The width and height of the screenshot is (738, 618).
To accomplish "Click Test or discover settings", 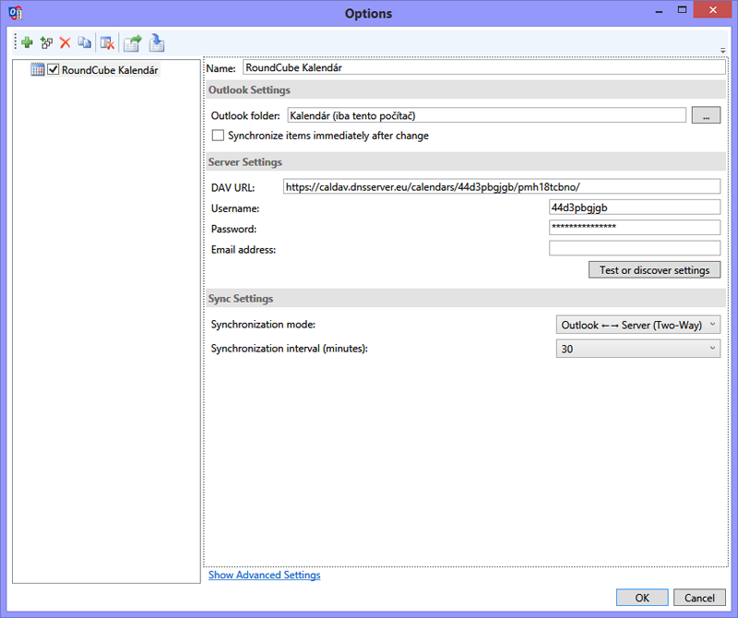I will [x=654, y=270].
